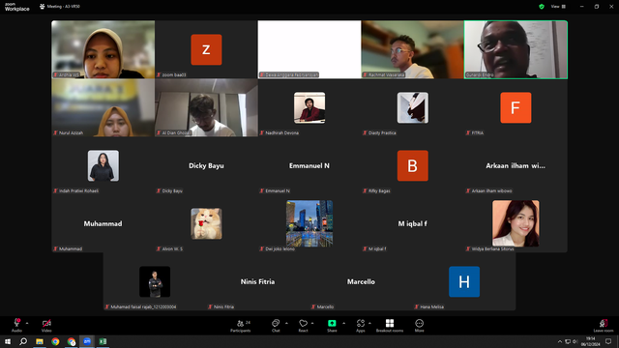Click Marcello's name tile
This screenshot has width=619, height=348.
click(x=361, y=281)
